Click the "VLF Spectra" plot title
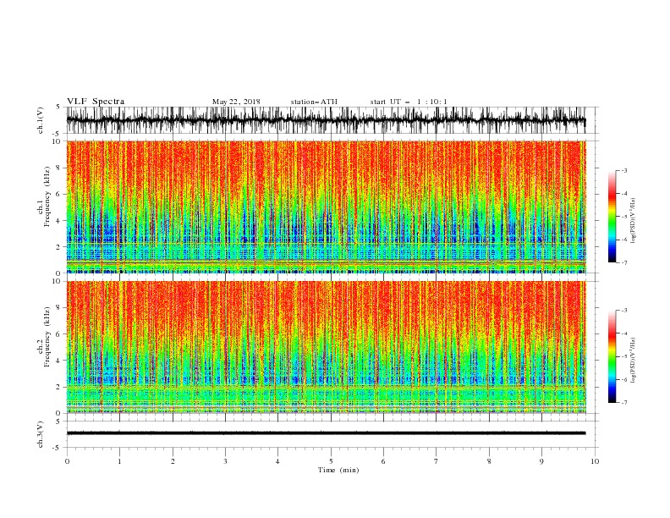Image resolution: width=670 pixels, height=518 pixels. point(96,102)
